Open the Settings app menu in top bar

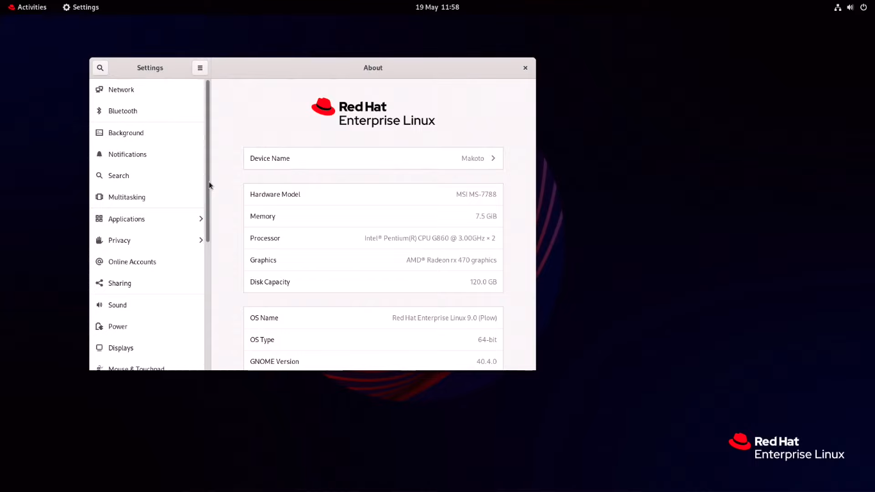tap(81, 7)
